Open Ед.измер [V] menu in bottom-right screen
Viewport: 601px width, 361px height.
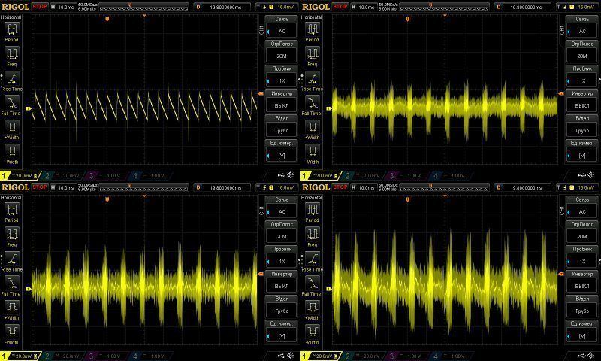(582, 331)
